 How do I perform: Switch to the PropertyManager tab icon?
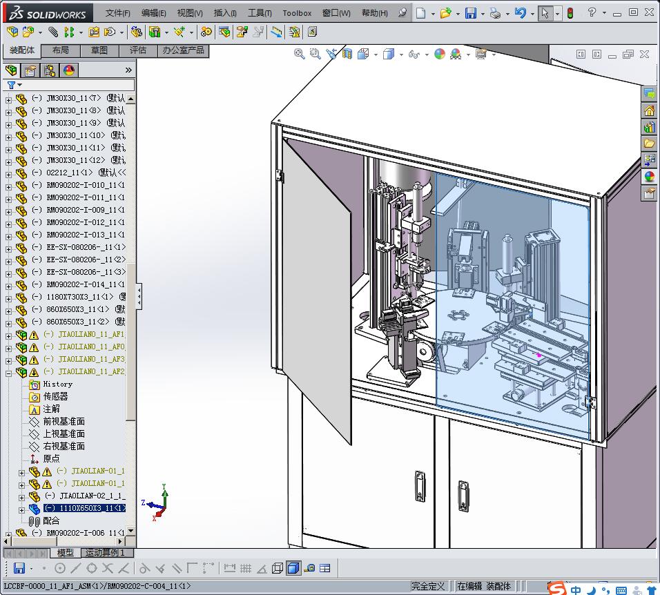(x=30, y=70)
